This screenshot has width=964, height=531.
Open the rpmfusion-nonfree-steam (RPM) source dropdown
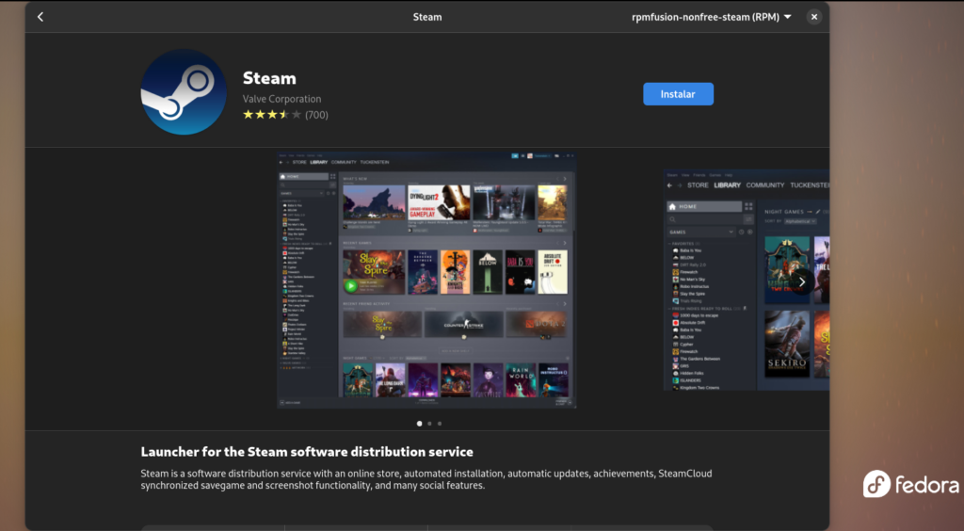tap(712, 17)
